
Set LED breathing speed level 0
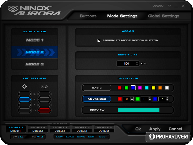[x=44, y=110]
